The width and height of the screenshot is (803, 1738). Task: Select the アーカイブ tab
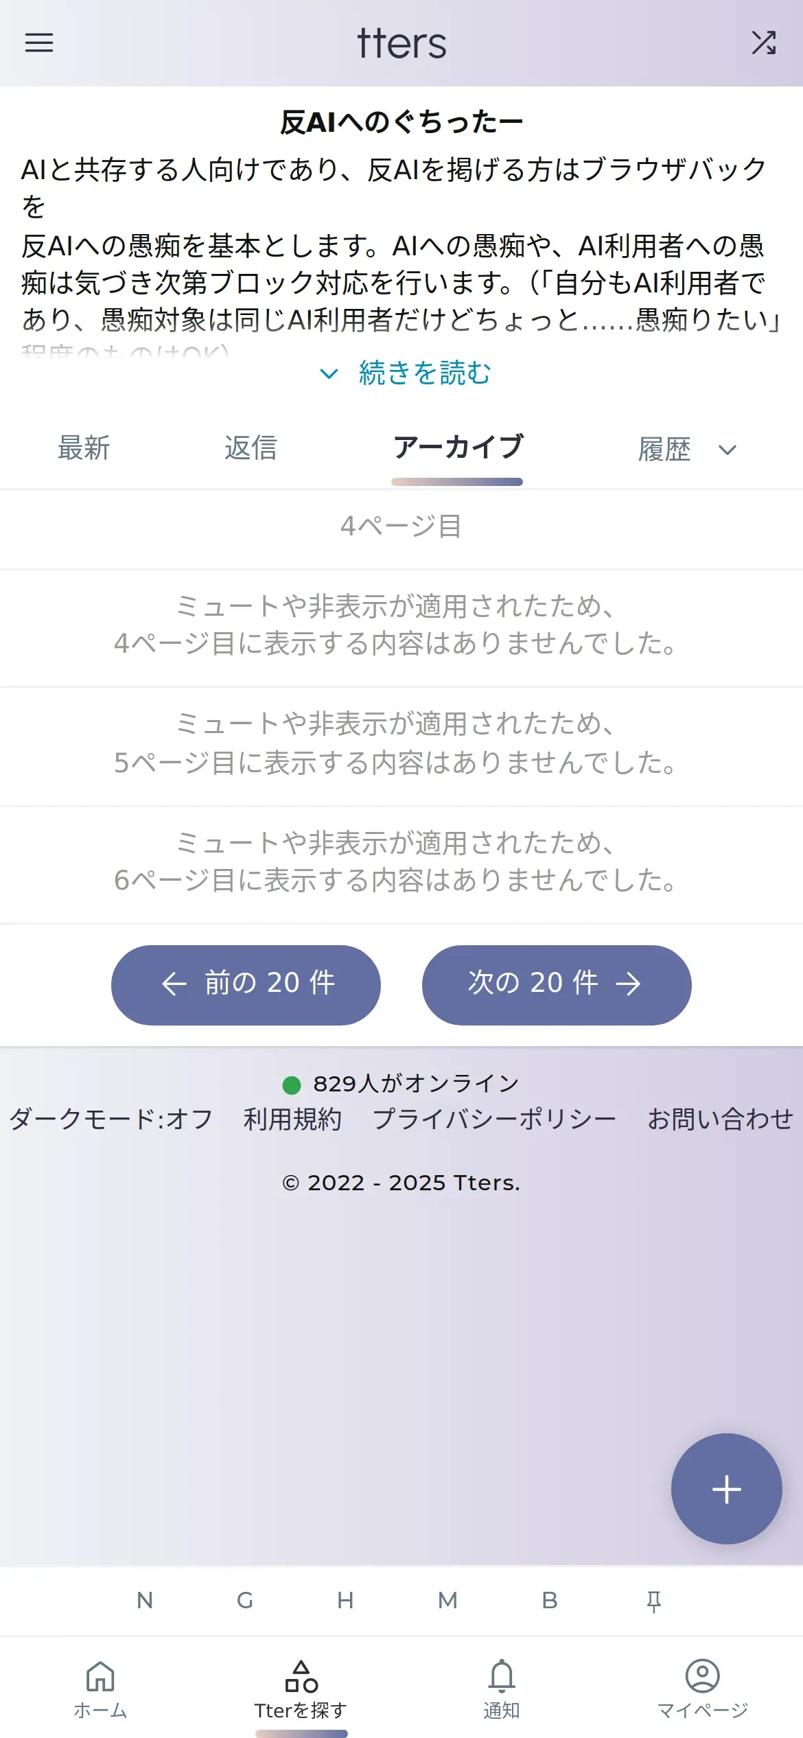(458, 448)
